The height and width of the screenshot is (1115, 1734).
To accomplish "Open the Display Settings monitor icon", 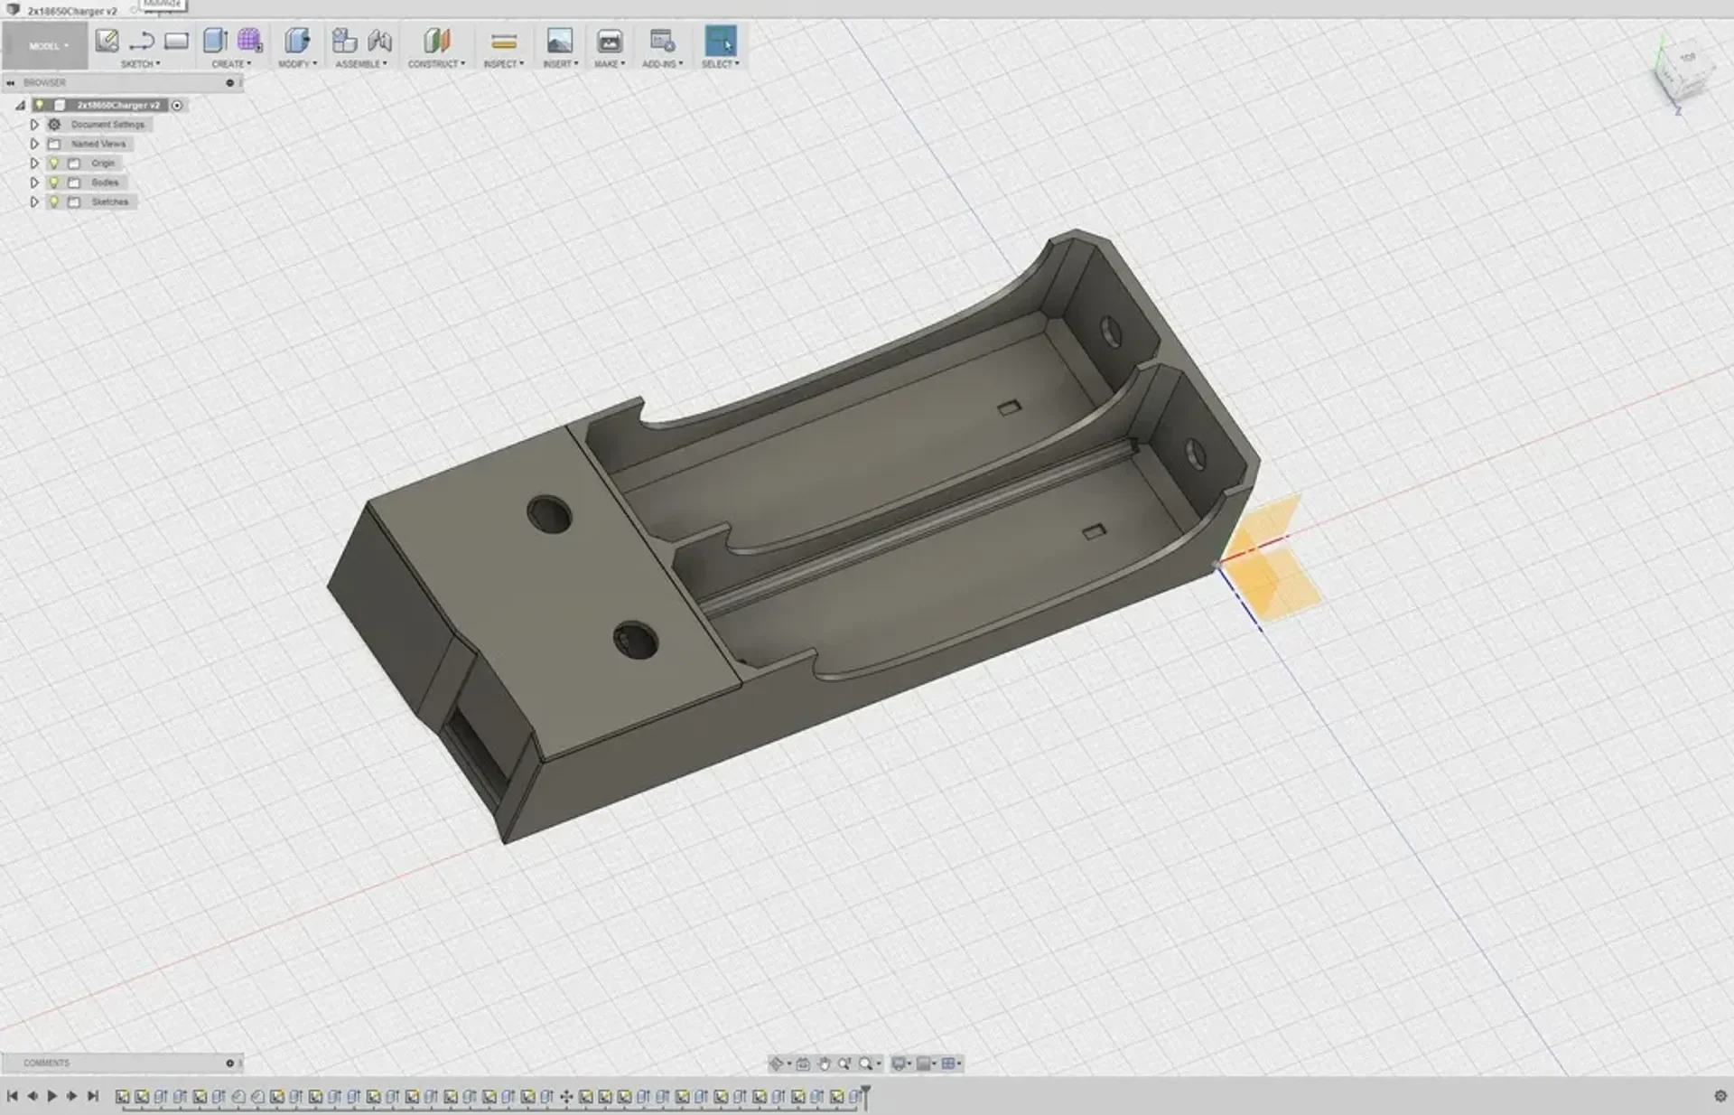I will pyautogui.click(x=899, y=1063).
